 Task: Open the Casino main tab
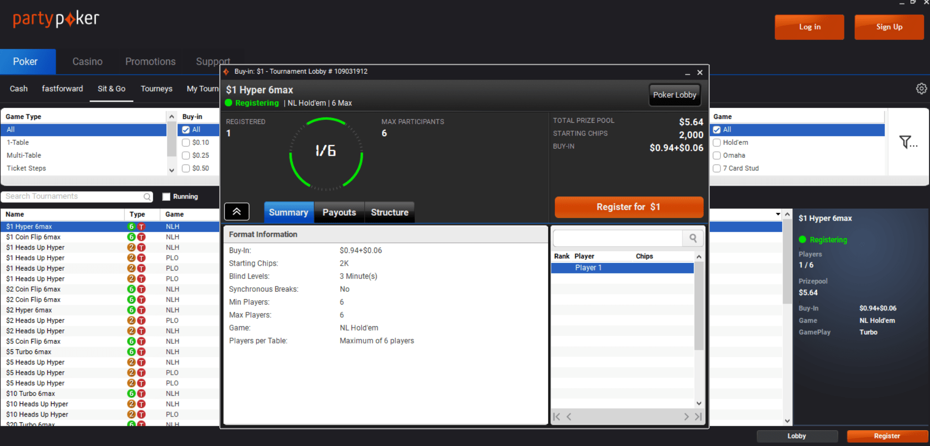(87, 61)
